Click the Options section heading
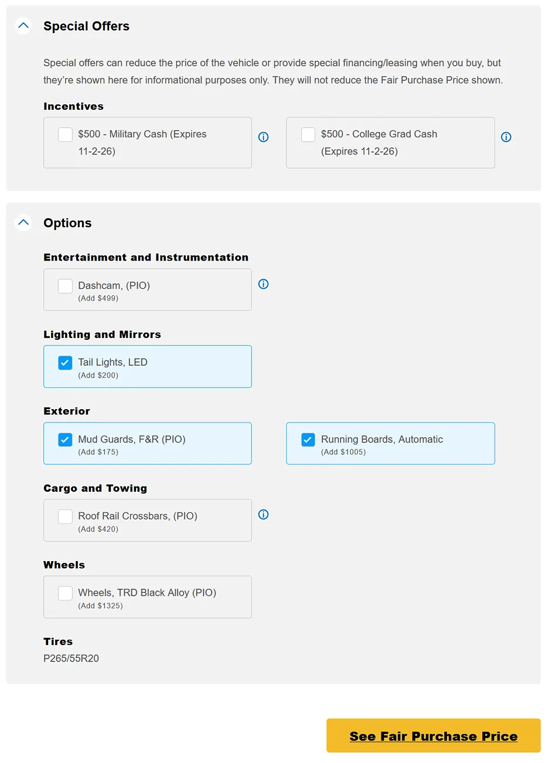Screen dimensions: 548x763 coord(67,223)
